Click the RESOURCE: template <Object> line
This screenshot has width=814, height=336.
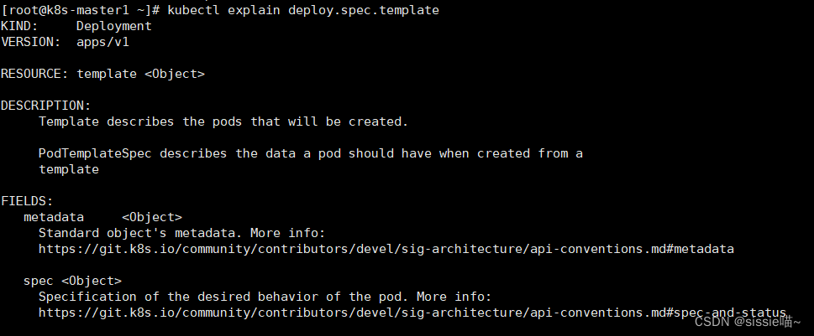pyautogui.click(x=102, y=74)
